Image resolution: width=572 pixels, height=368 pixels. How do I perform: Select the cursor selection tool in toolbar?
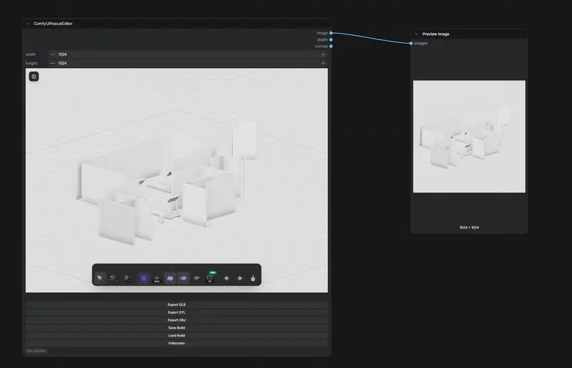coord(100,277)
